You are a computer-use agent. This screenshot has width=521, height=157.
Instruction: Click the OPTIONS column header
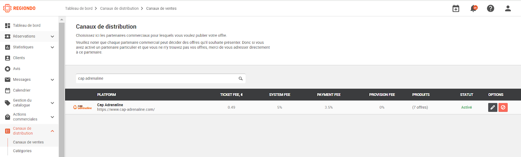pos(496,95)
